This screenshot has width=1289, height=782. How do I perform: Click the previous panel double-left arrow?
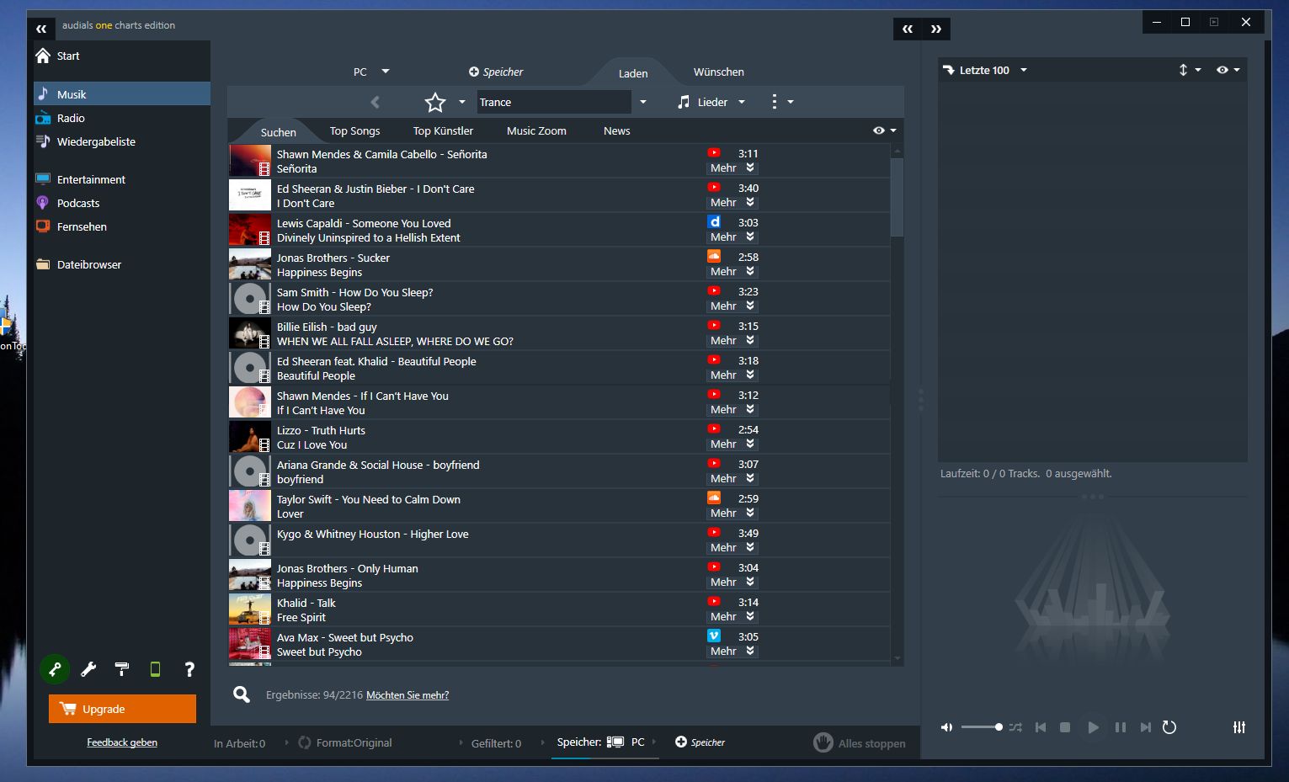click(x=908, y=29)
